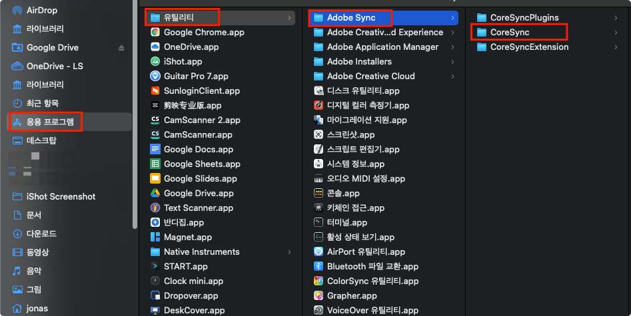
Task: Expand the CoreSyncPlugins folder chevron
Action: click(616, 18)
